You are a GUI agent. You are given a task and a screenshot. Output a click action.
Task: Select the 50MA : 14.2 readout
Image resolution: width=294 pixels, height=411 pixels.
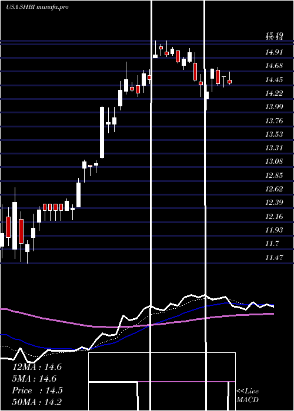[37, 402]
